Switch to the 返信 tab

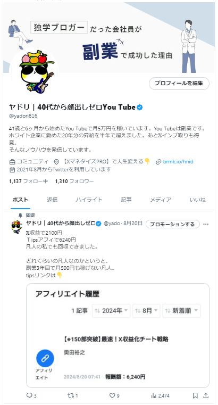[x=52, y=200]
